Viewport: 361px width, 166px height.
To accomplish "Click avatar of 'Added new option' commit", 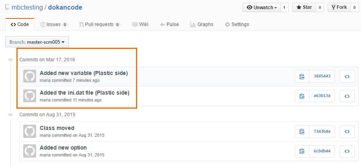I will (30, 151).
